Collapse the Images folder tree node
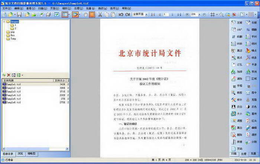The height and width of the screenshot is (164, 260). click(4, 21)
